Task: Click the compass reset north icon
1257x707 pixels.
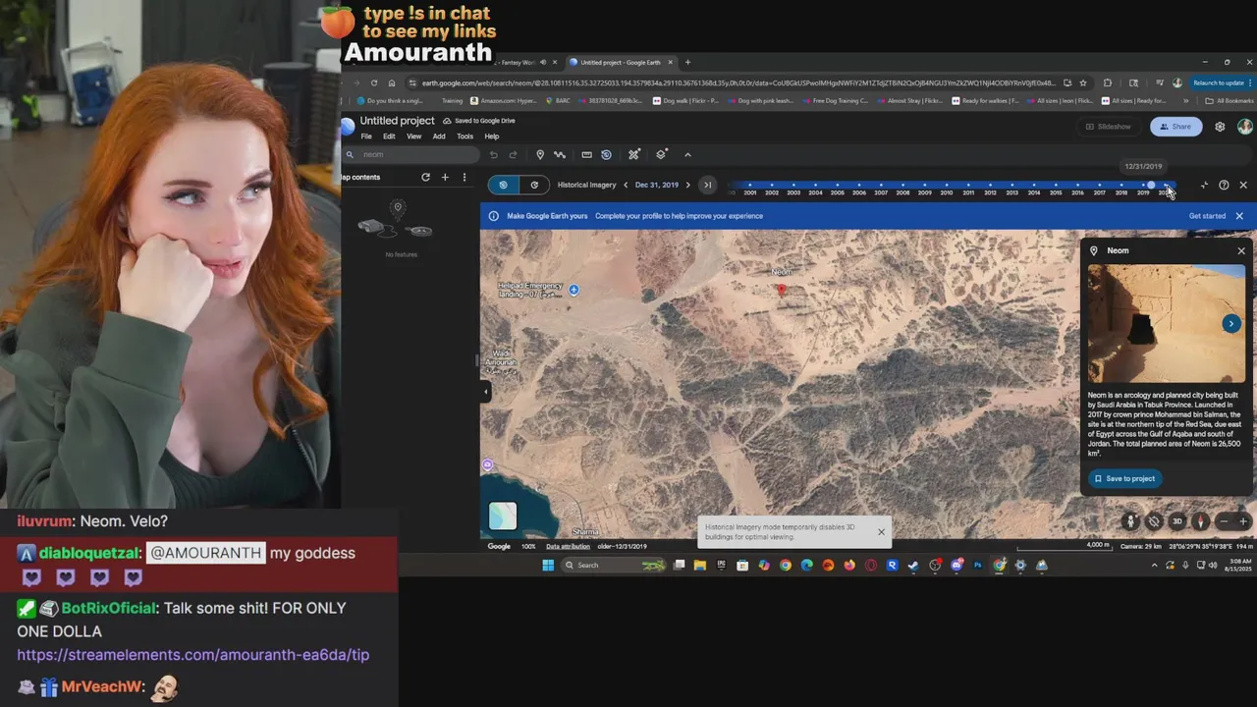Action: [1201, 521]
